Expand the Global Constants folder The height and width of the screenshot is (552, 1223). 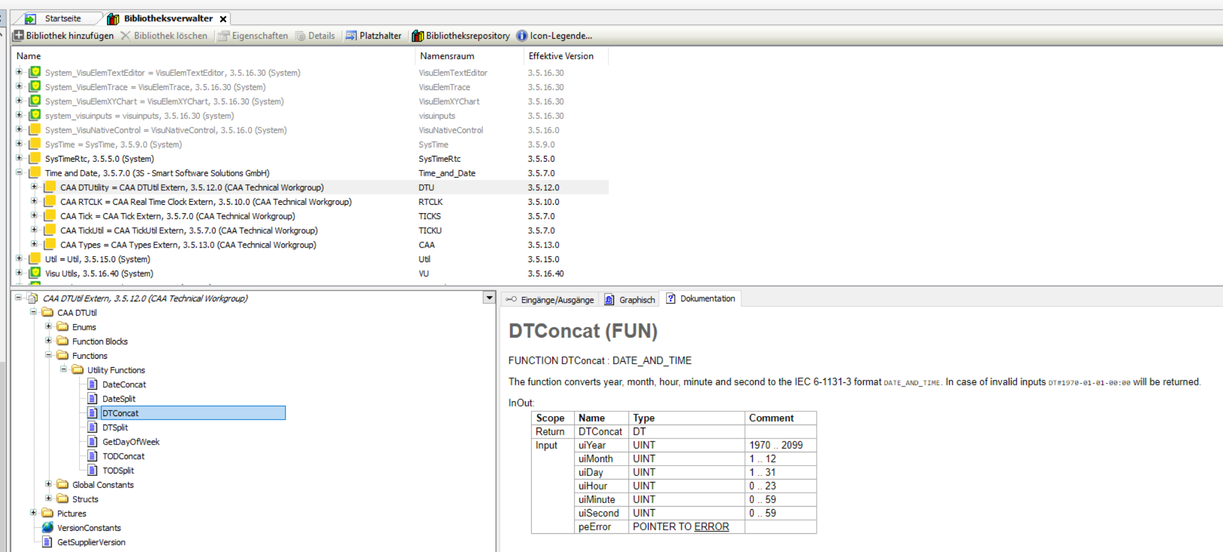point(49,484)
